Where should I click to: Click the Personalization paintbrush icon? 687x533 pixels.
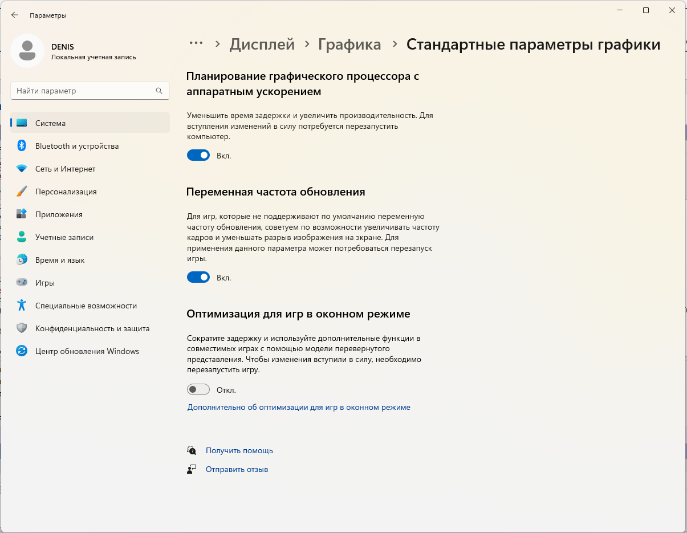point(22,192)
